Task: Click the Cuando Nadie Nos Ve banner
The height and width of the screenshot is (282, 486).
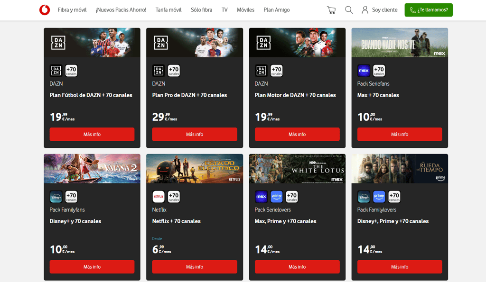Action: [400, 42]
